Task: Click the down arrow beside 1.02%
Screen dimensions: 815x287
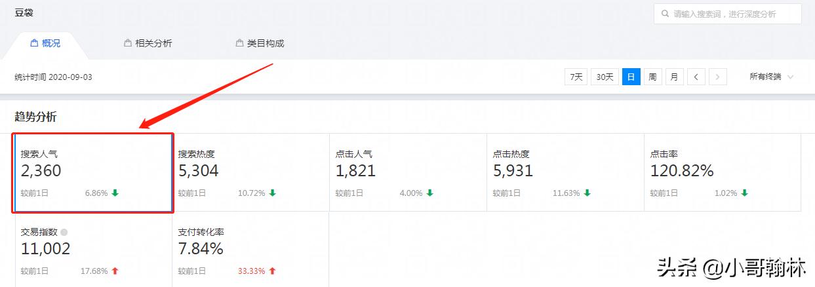Action: pos(745,193)
